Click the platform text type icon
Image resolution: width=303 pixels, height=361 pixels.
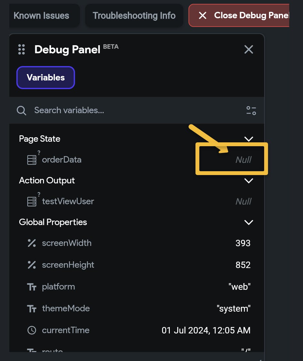[x=32, y=287]
